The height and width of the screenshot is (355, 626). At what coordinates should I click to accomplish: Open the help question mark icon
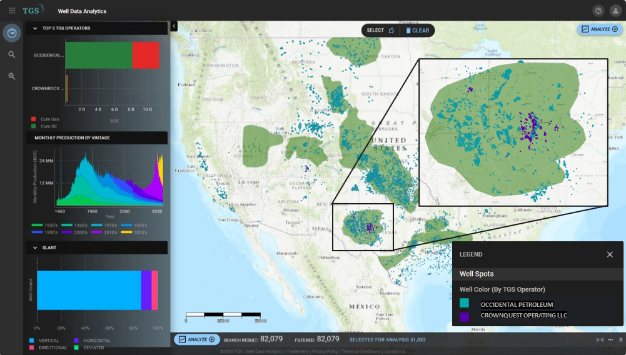click(x=598, y=11)
